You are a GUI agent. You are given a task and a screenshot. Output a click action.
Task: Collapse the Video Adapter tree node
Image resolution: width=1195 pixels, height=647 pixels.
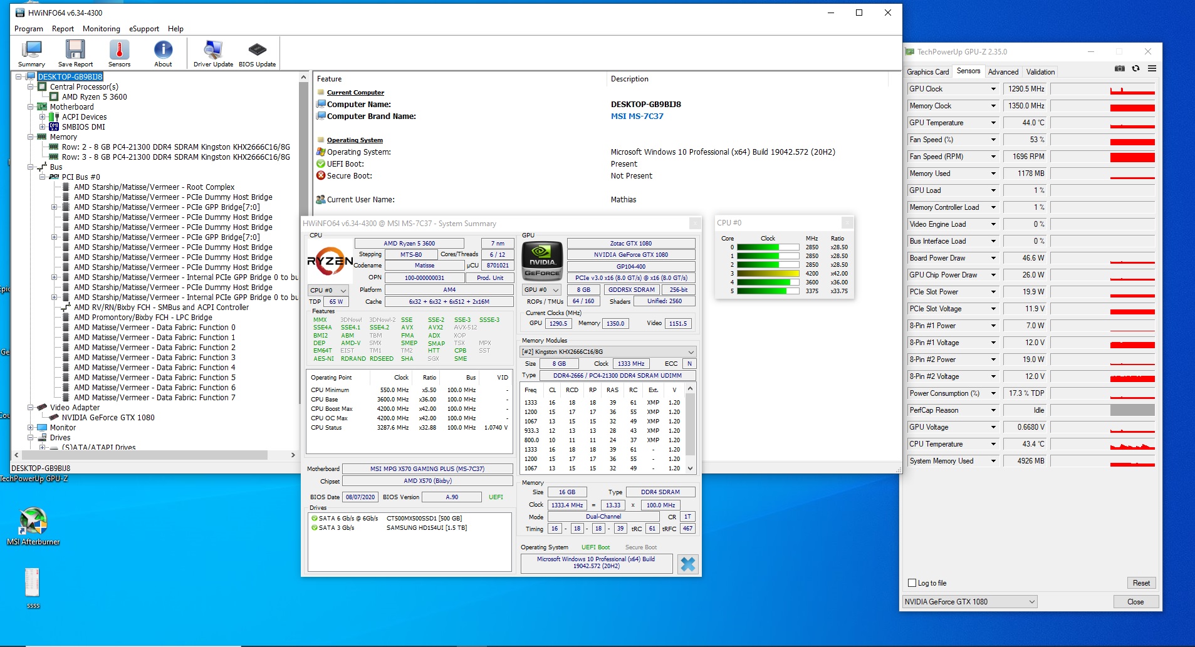coord(30,407)
